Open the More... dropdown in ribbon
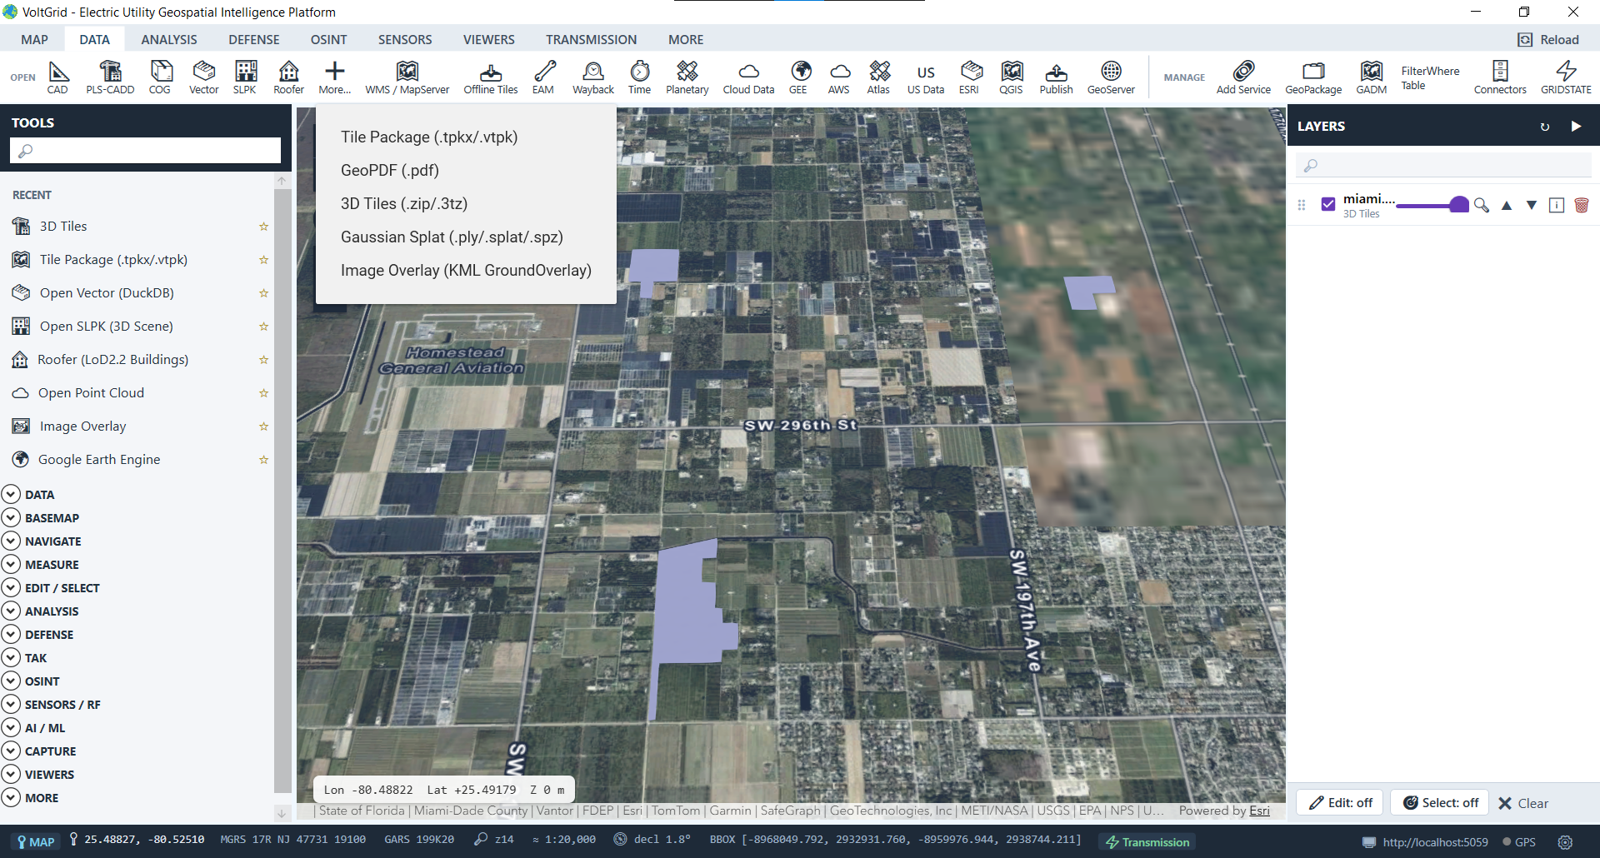 pyautogui.click(x=335, y=77)
